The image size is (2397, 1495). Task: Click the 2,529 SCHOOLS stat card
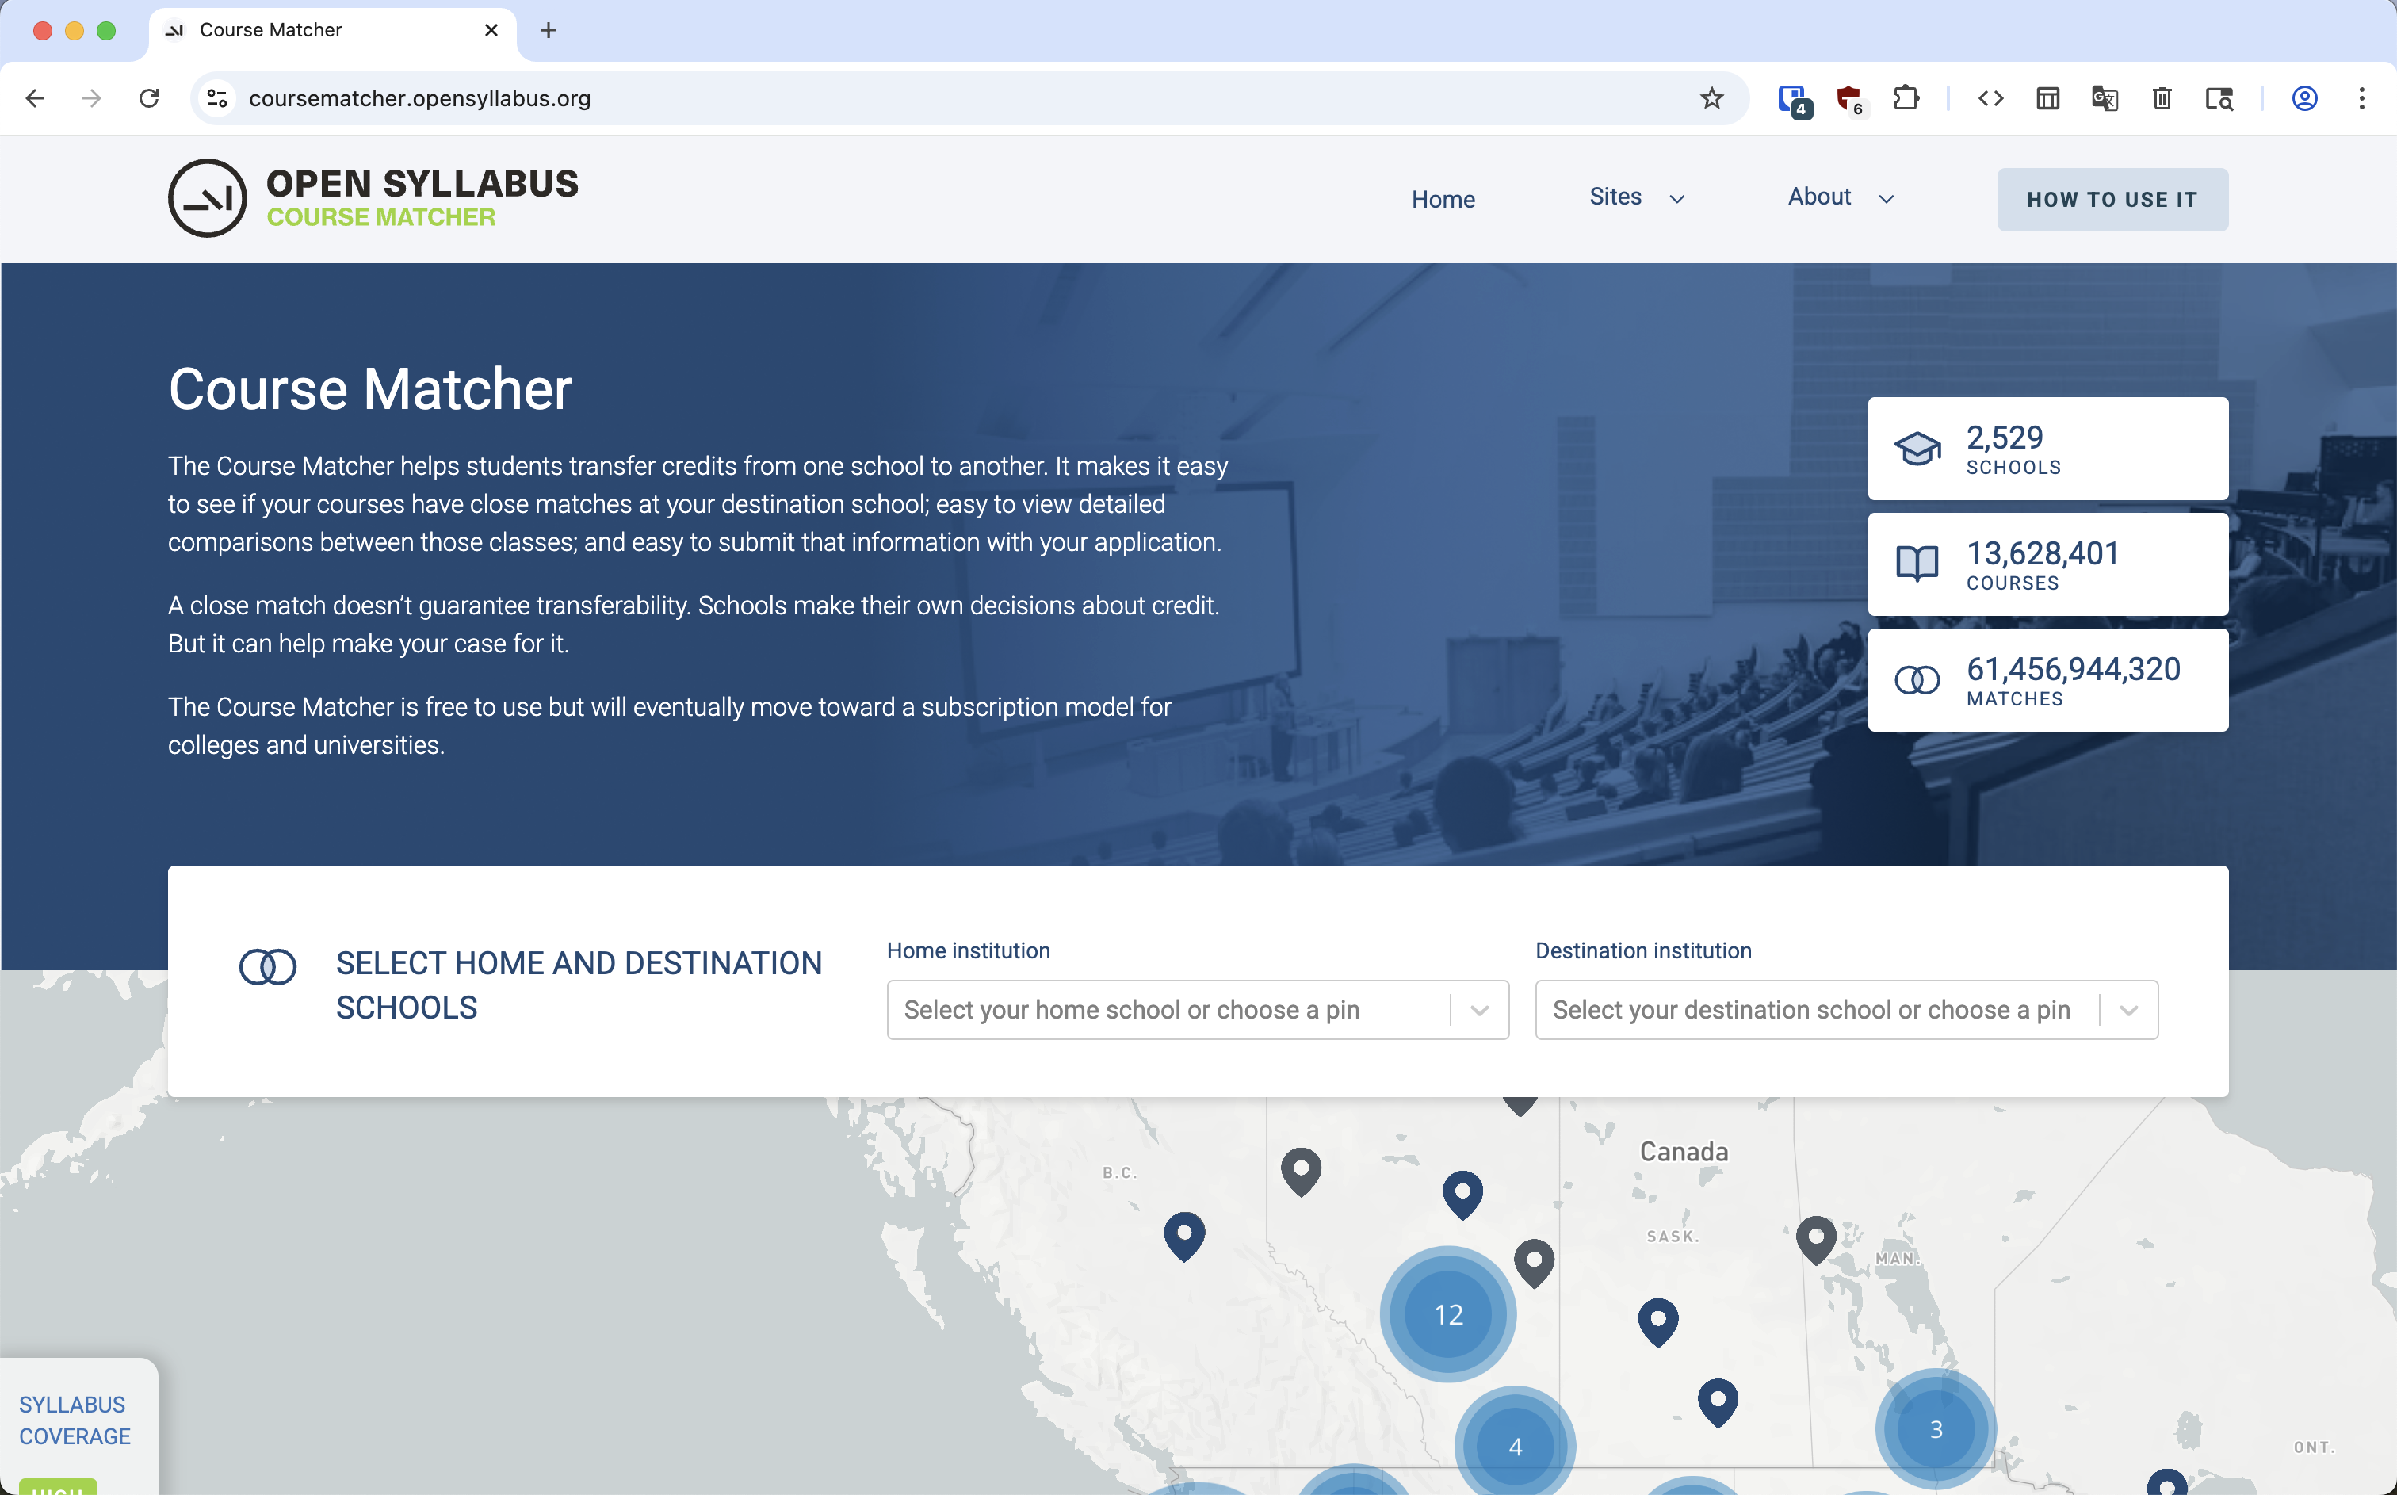pos(2048,449)
